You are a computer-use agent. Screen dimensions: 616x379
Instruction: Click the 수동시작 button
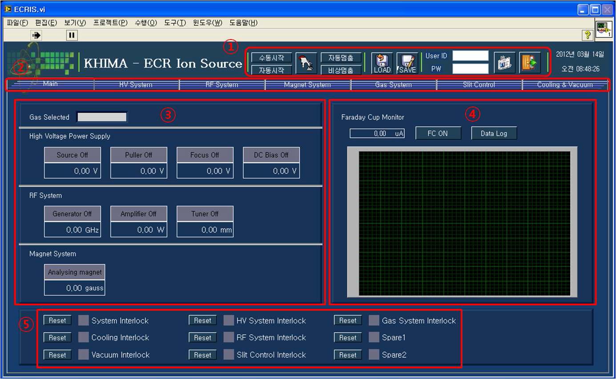coord(271,57)
